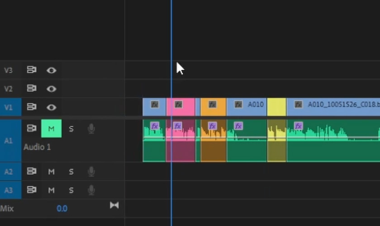This screenshot has height=226, width=380.
Task: Click fx badge on A010_10051526_C018 video clip
Action: point(298,104)
